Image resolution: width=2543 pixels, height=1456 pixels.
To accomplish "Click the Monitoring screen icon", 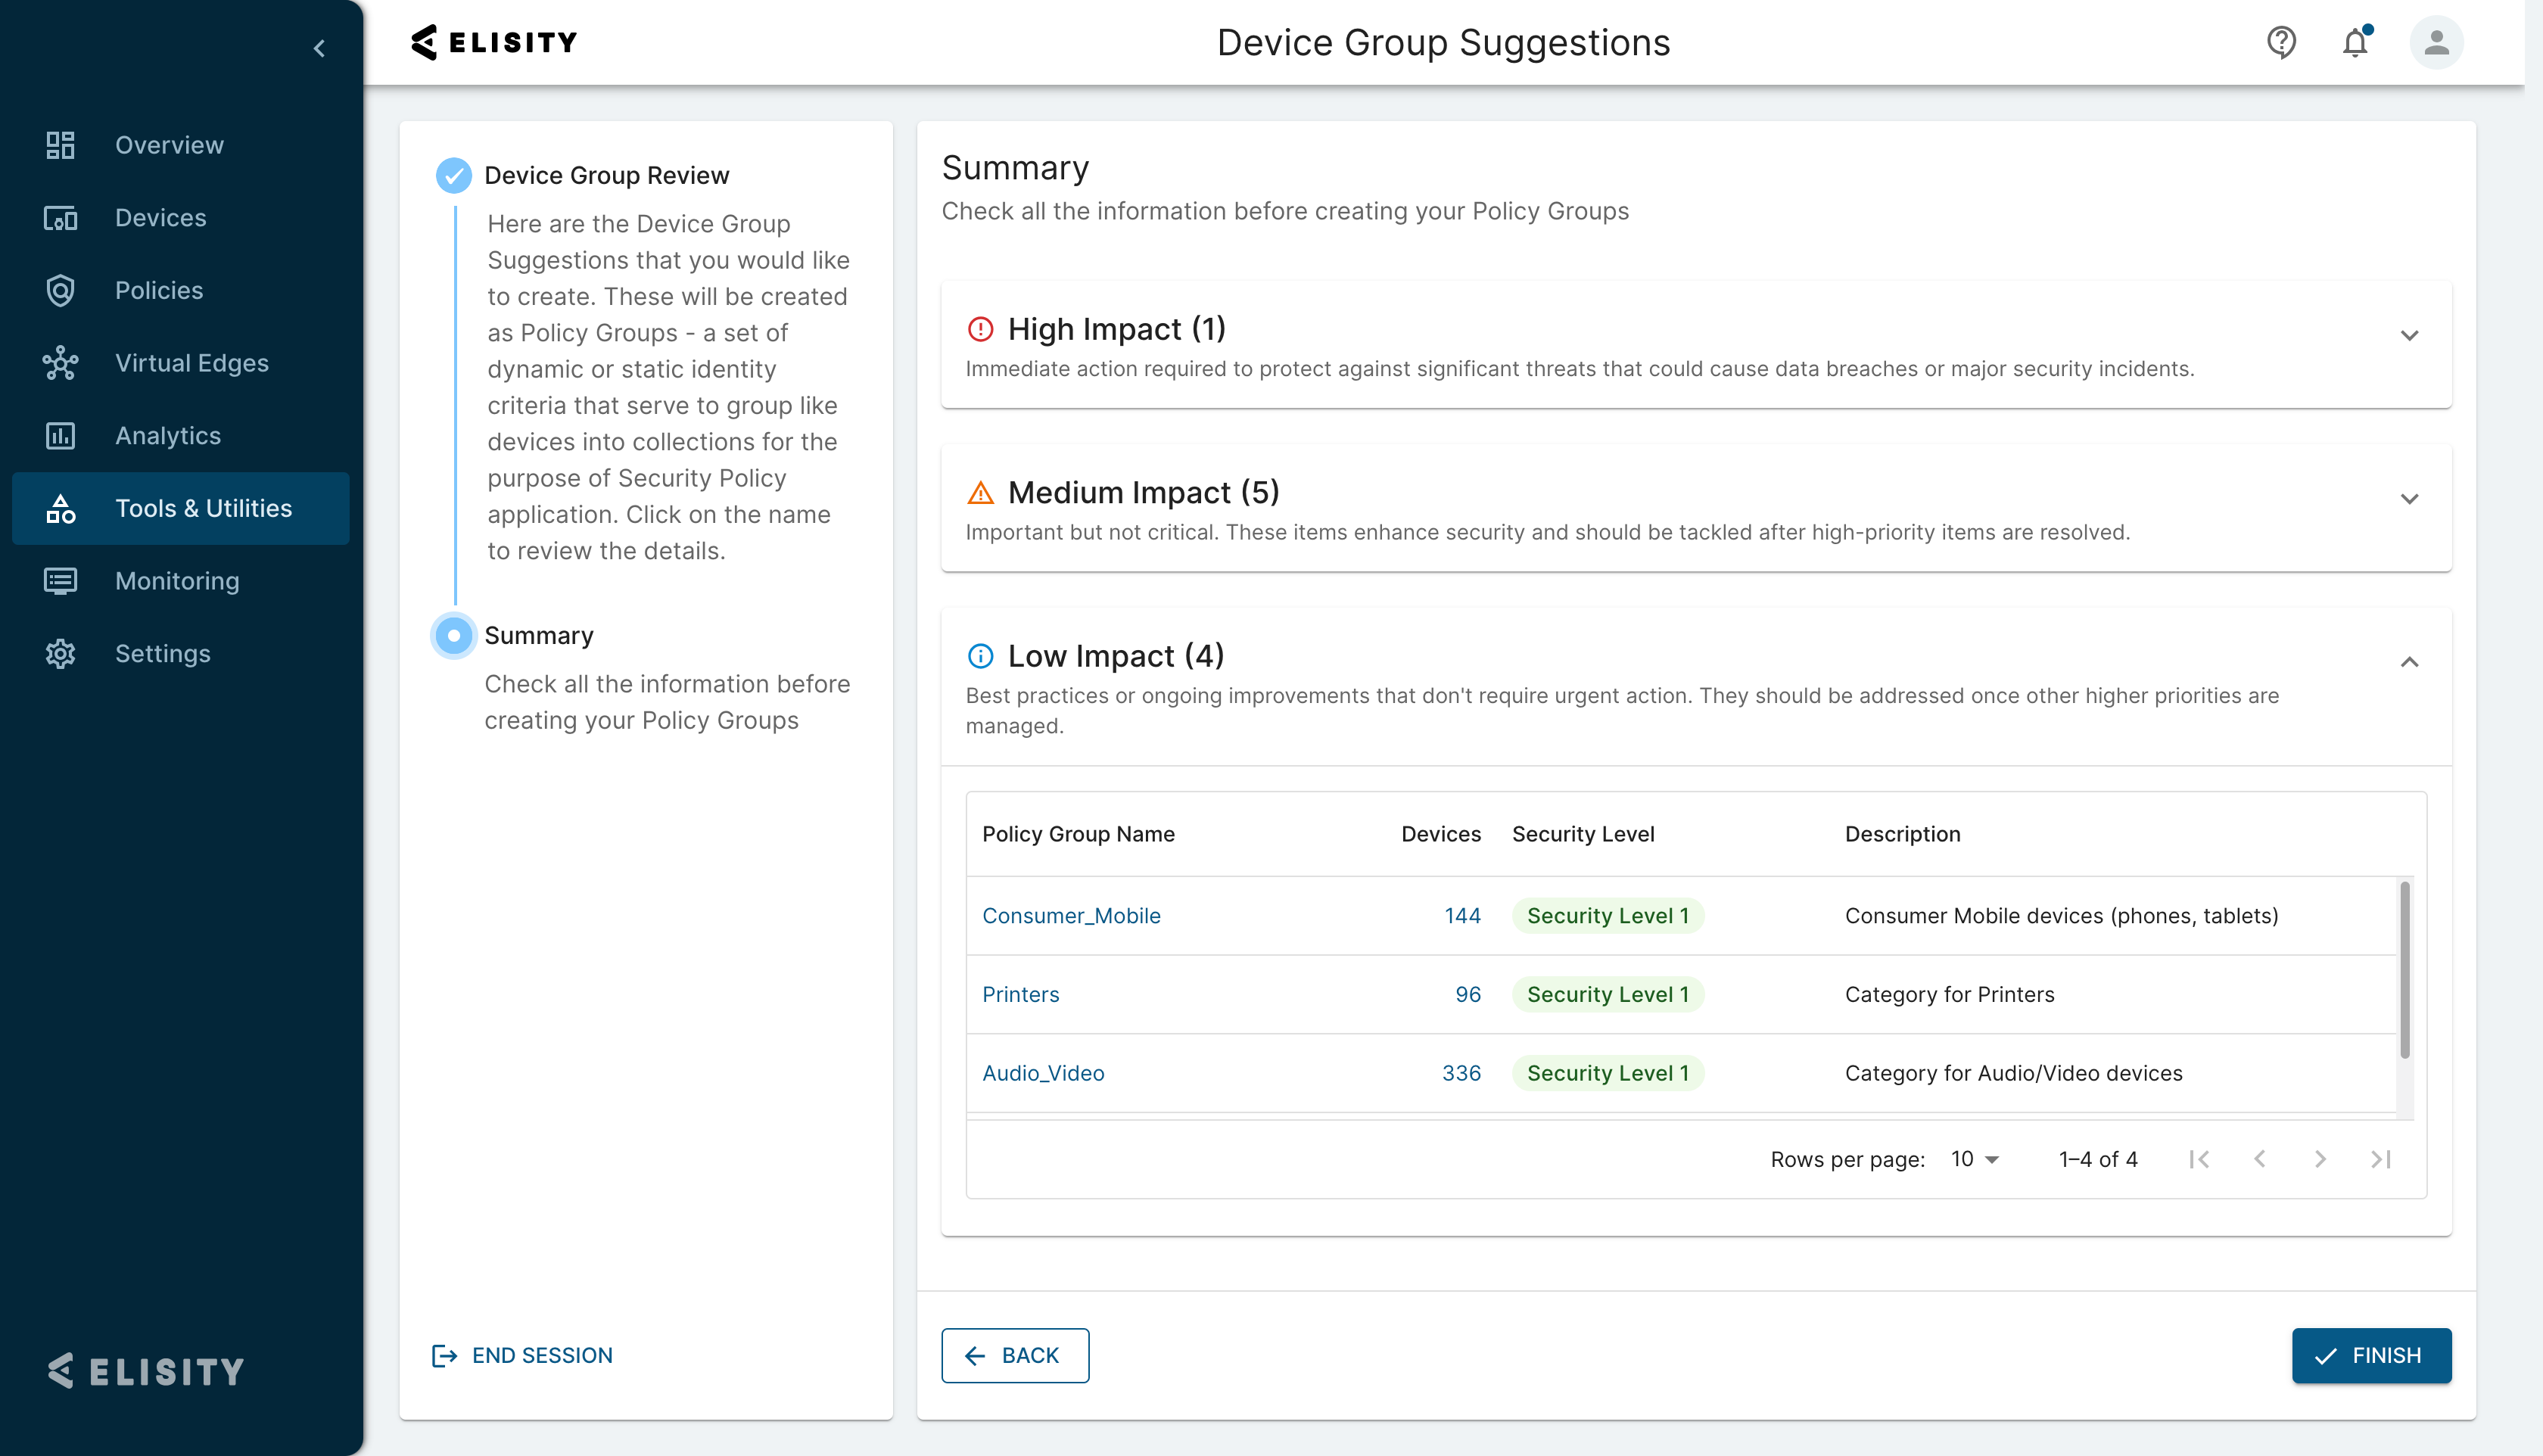I will coord(60,581).
